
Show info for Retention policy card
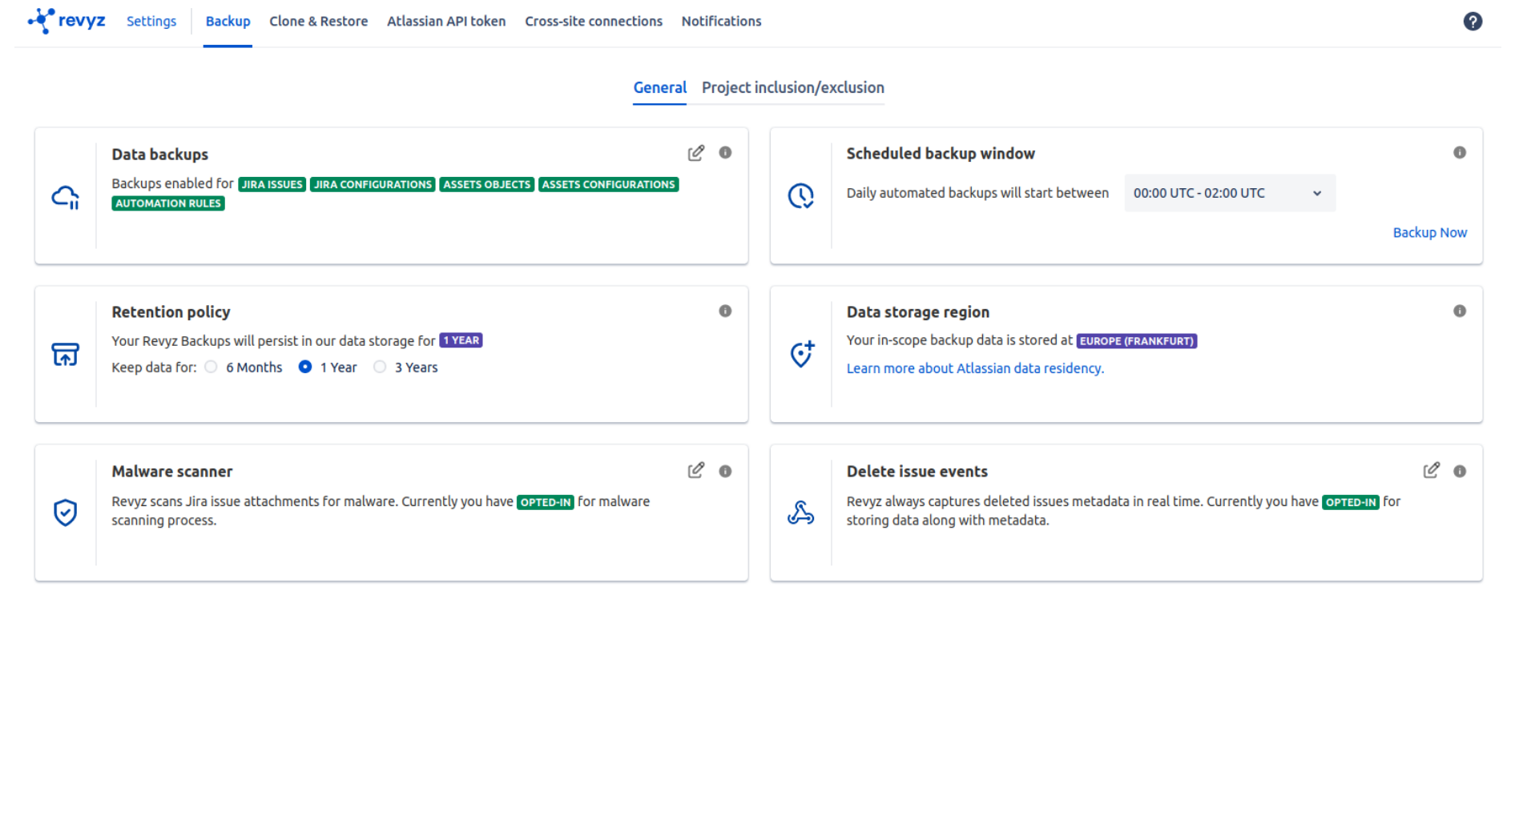pos(725,311)
